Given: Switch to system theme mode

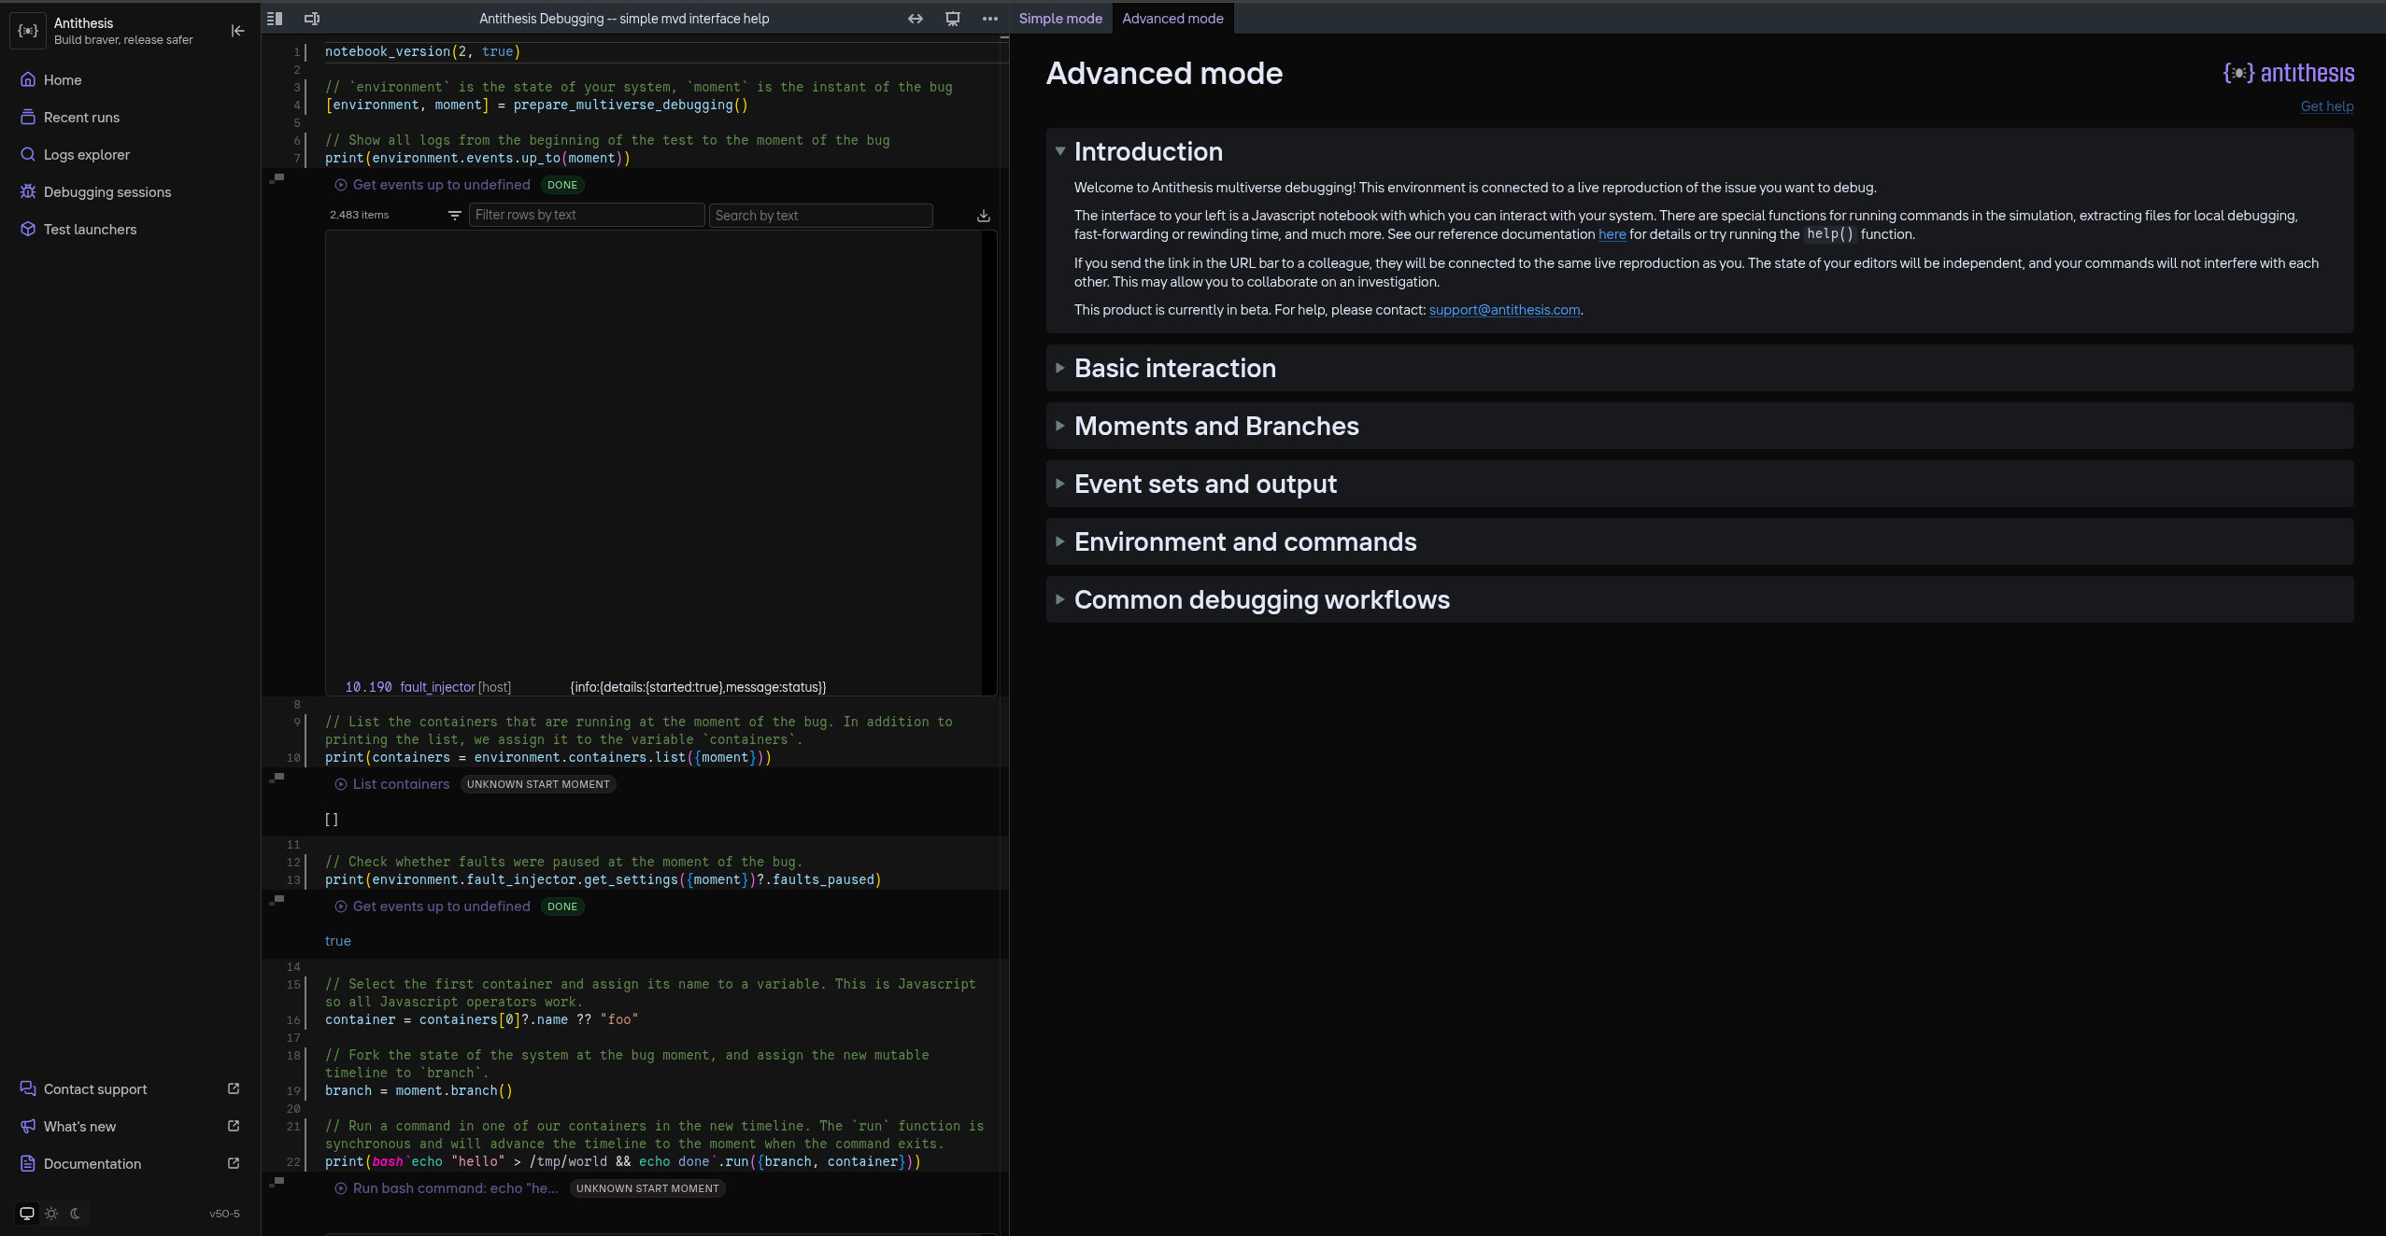Looking at the screenshot, I should [27, 1214].
